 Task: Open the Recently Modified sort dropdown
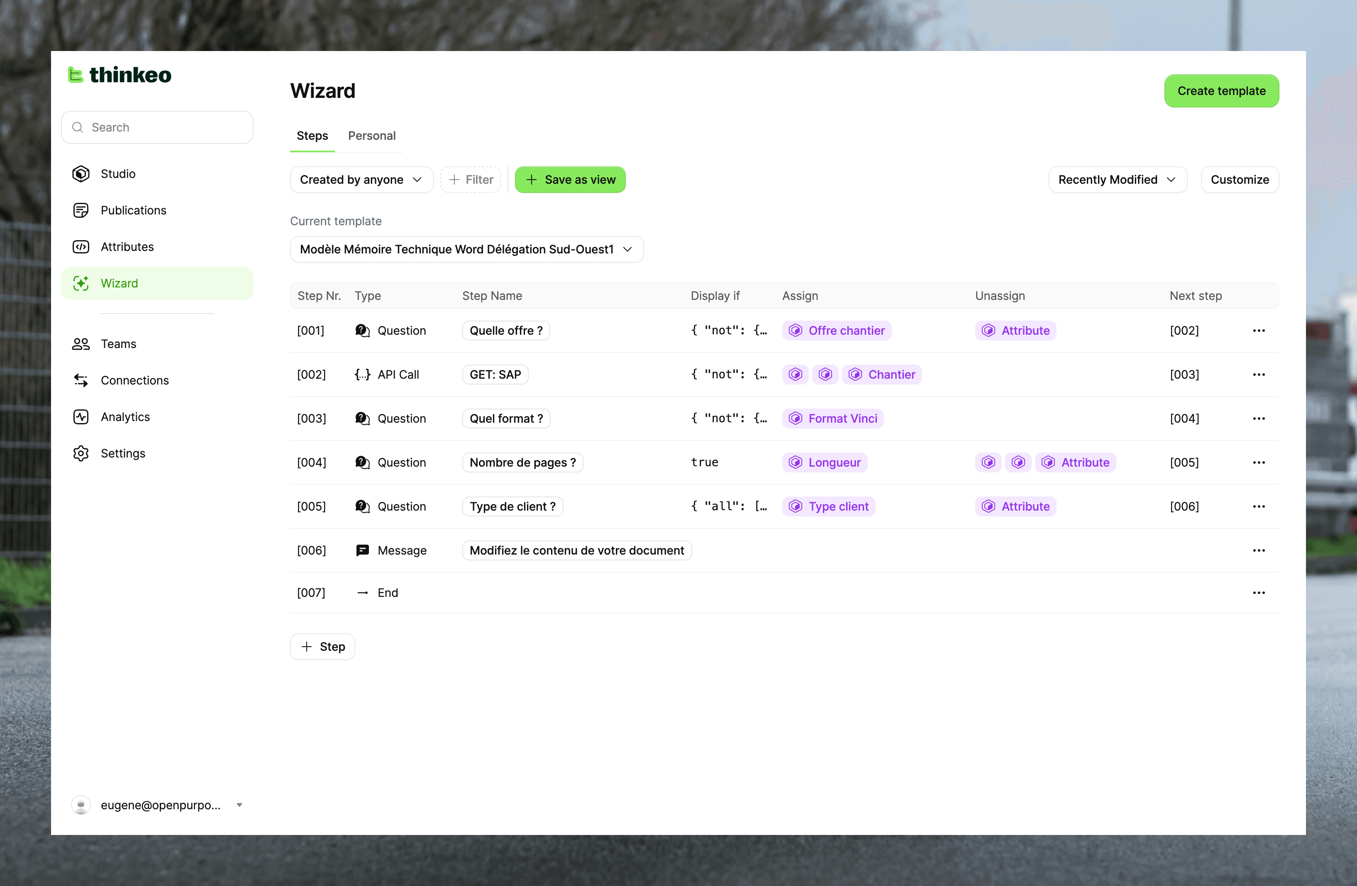click(x=1117, y=180)
